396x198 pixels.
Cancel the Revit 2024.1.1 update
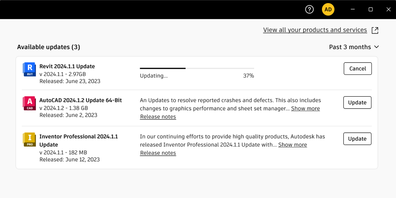tap(358, 69)
